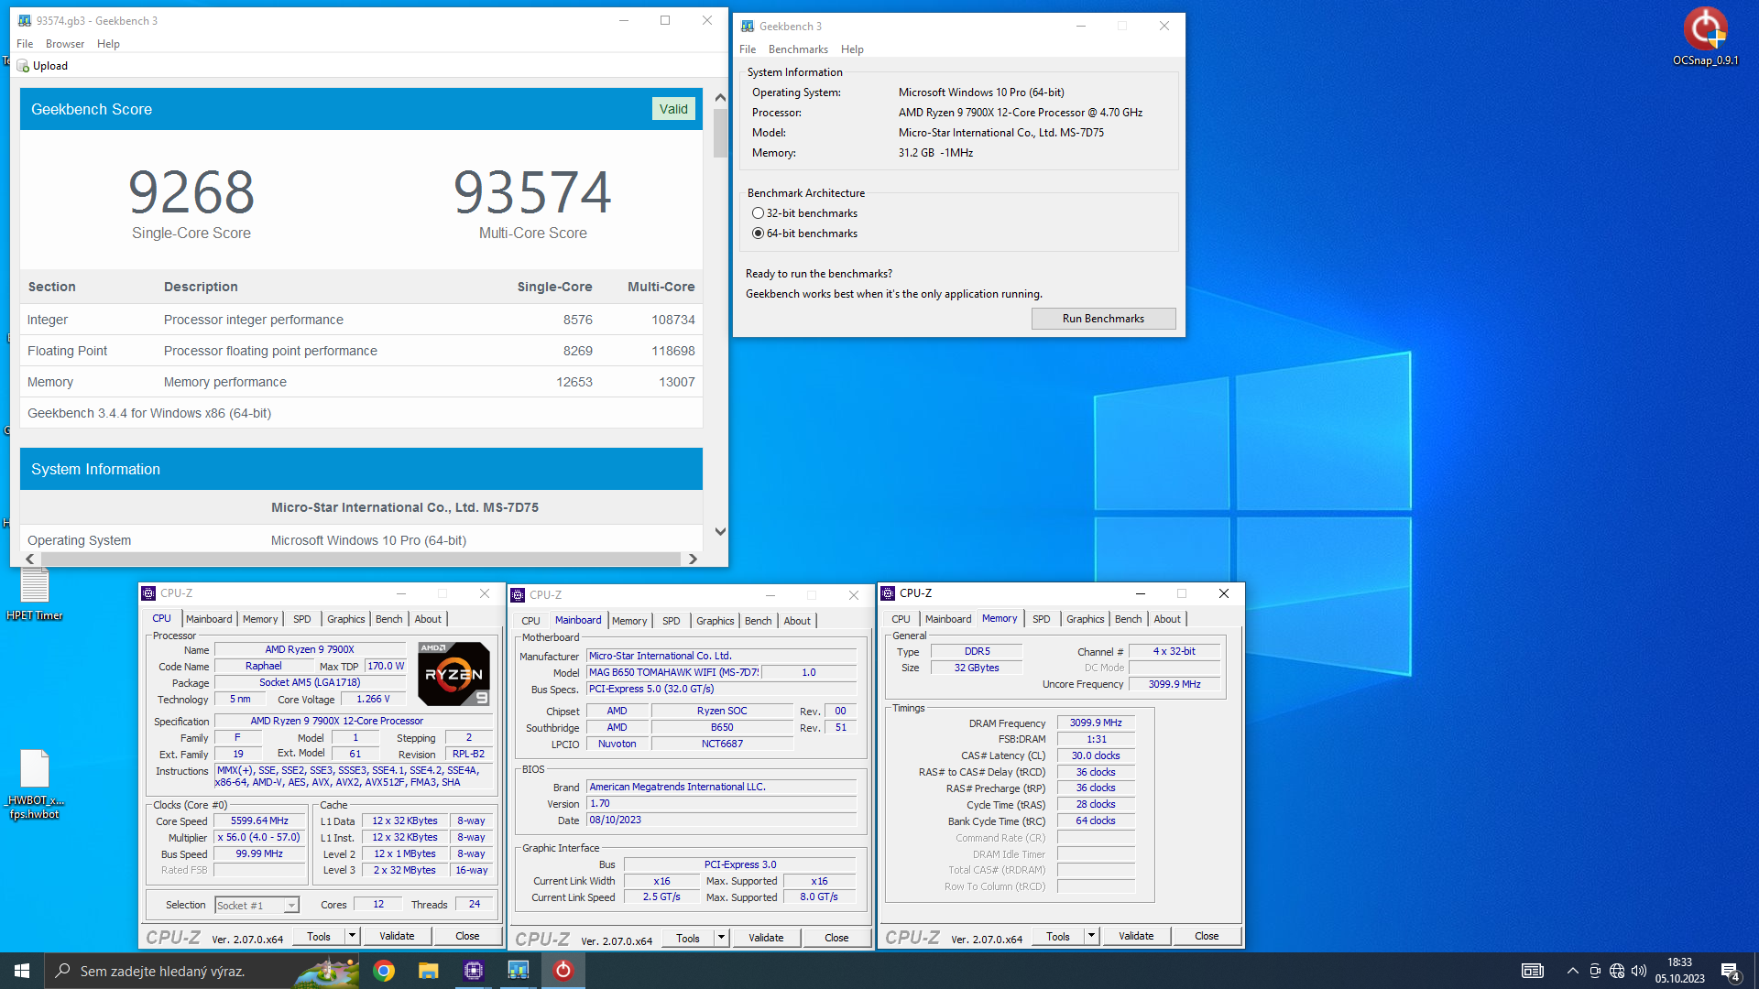Switch to Geekbench via taskbar icon
The height and width of the screenshot is (989, 1759).
point(519,971)
